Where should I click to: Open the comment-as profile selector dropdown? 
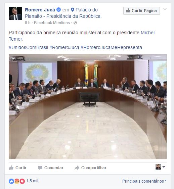click(x=160, y=167)
